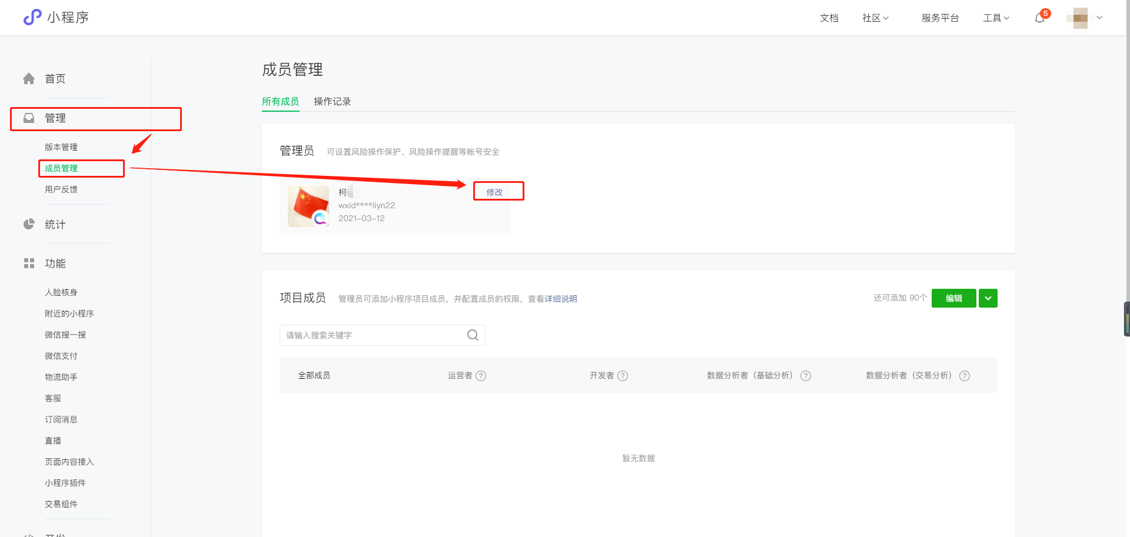The width and height of the screenshot is (1130, 537).
Task: Open the 详细说明 link
Action: pyautogui.click(x=561, y=299)
